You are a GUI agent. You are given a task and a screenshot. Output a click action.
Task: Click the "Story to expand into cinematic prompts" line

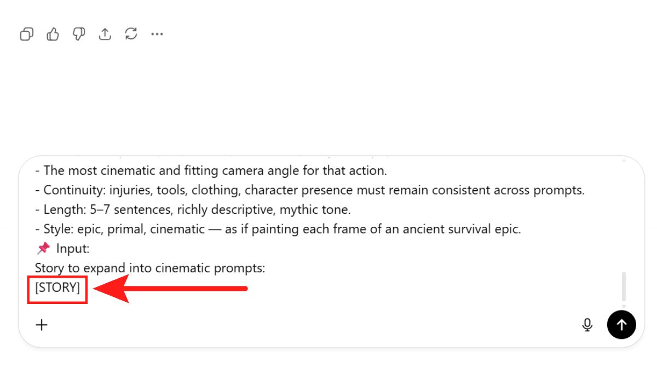[149, 268]
